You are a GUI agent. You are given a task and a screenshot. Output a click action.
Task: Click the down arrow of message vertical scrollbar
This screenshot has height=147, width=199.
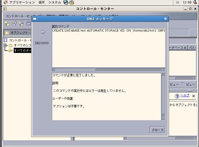click(163, 119)
